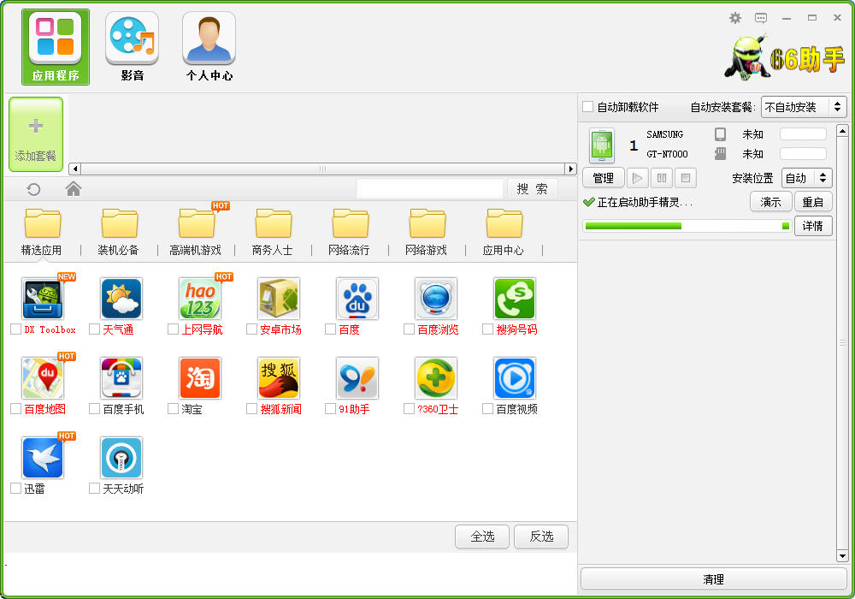Click the down arrow of device scrollbar

point(842,556)
